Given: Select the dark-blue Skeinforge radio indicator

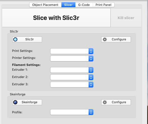Looking at the screenshot, I should (x=15, y=102).
